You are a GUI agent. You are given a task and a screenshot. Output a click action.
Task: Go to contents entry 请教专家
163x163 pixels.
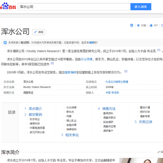coord(145,116)
